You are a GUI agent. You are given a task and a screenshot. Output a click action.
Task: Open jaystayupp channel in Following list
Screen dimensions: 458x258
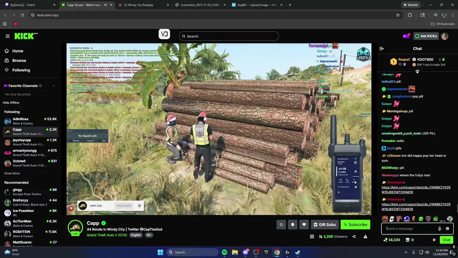point(30,142)
